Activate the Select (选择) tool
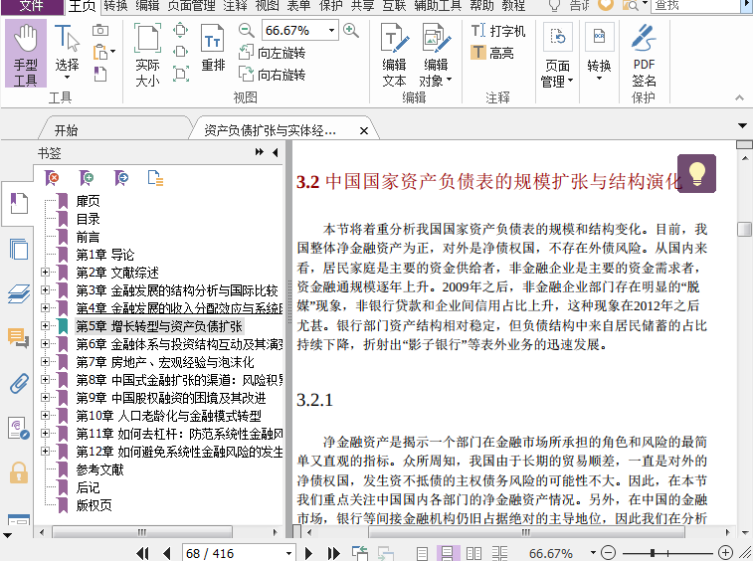The image size is (753, 561). (x=67, y=52)
